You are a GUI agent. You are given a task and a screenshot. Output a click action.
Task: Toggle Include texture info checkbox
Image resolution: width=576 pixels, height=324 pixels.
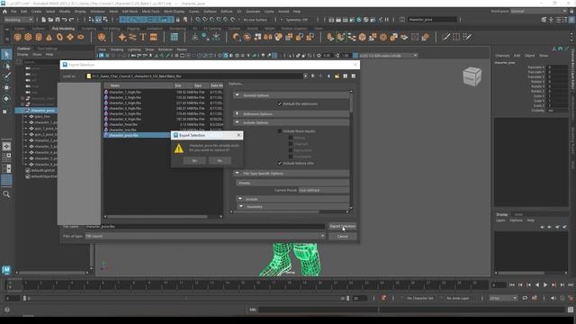280,163
